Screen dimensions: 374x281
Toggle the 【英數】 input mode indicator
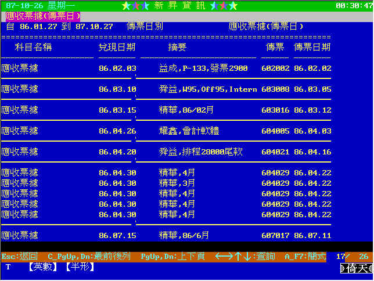pos(43,266)
